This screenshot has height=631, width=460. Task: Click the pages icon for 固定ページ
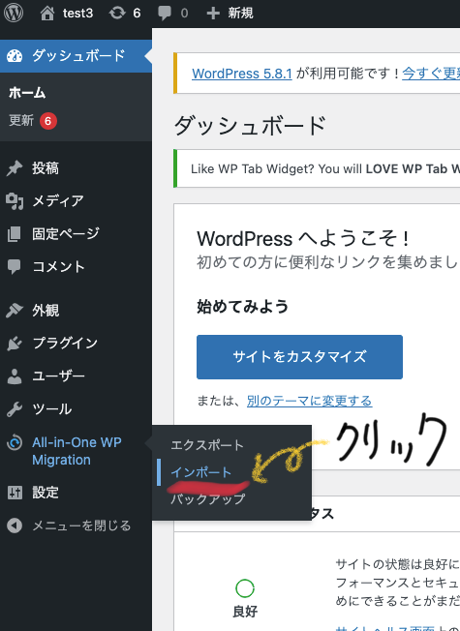pyautogui.click(x=15, y=234)
